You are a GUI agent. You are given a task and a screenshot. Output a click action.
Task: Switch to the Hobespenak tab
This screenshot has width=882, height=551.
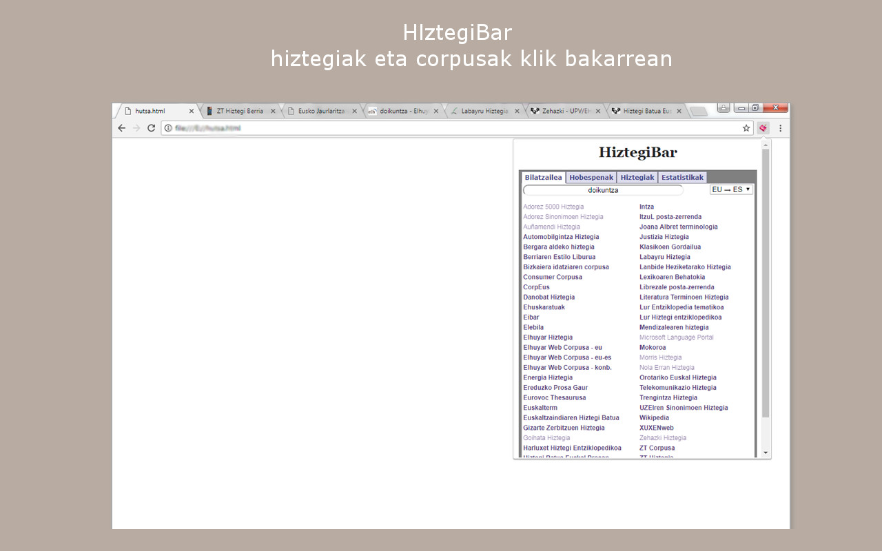coord(591,177)
